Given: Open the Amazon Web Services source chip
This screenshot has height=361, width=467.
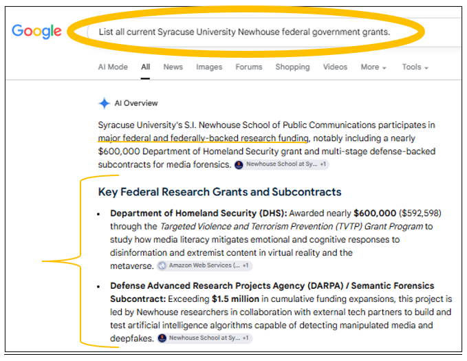Looking at the screenshot, I should (204, 265).
